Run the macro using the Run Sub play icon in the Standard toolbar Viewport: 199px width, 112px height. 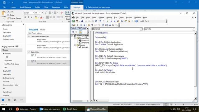point(108,21)
